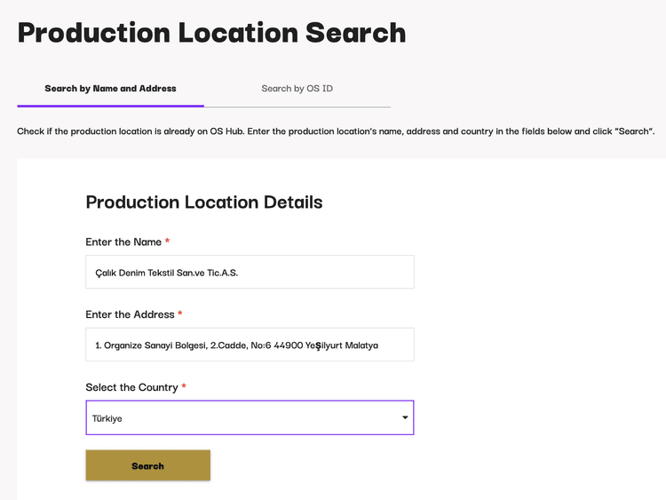666x500 pixels.
Task: Click the Production Location Details heading
Action: click(204, 202)
